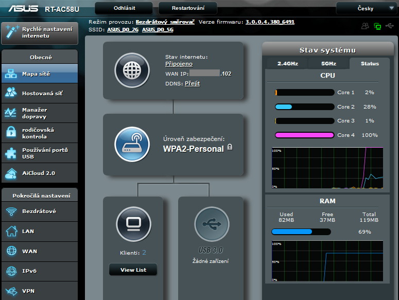The width and height of the screenshot is (399, 300).
Task: Switch to the 2.4GHz tab
Action: pos(287,64)
